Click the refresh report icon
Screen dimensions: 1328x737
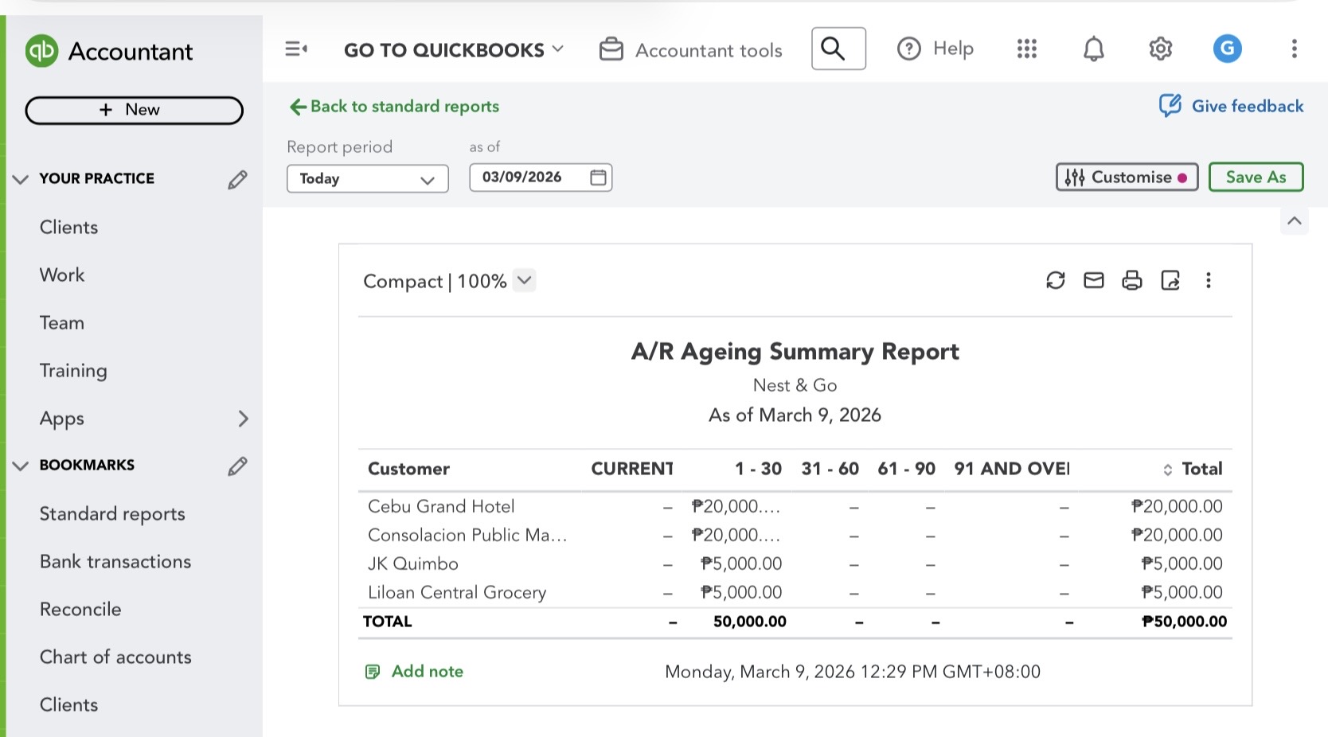[x=1055, y=280]
